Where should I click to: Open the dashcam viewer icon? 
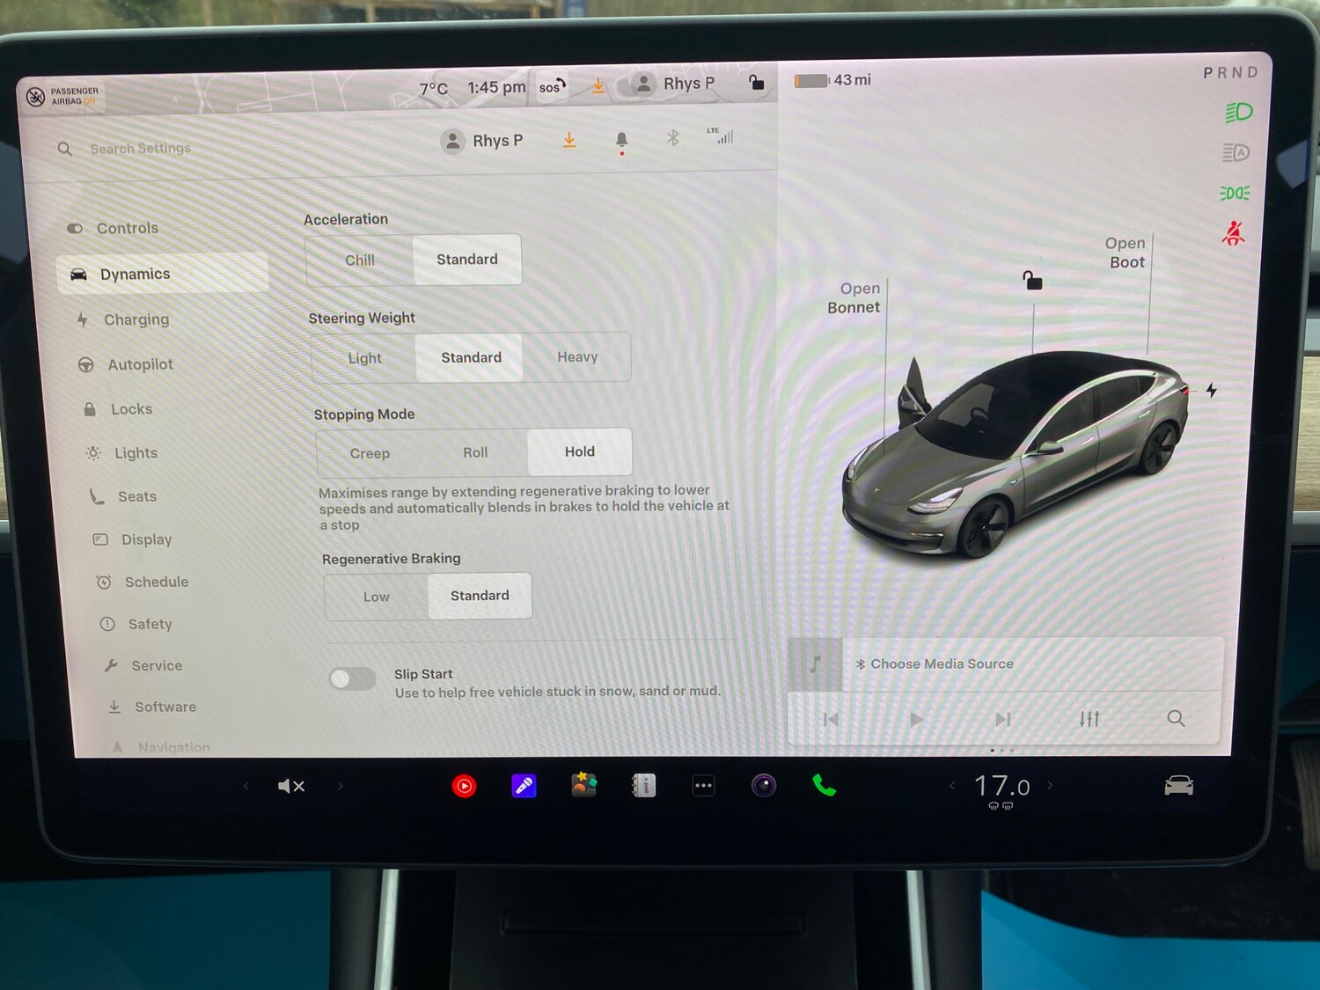764,785
